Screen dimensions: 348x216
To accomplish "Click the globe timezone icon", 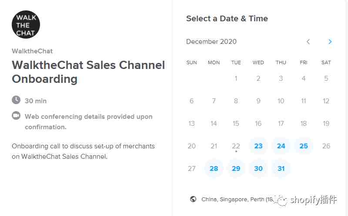I will pyautogui.click(x=193, y=199).
